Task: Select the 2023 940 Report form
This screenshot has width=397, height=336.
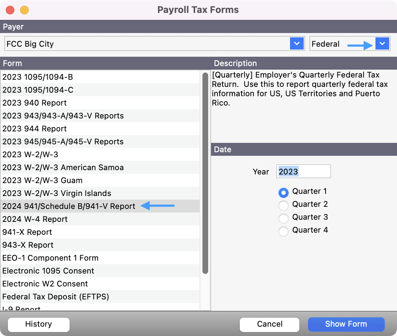Action: pos(34,103)
